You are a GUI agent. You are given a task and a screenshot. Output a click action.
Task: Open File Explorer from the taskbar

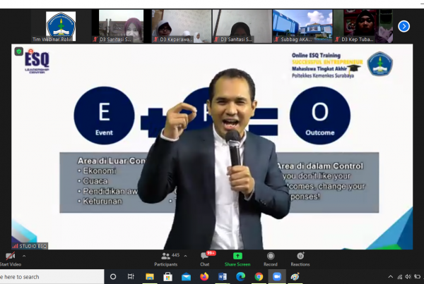click(x=150, y=277)
